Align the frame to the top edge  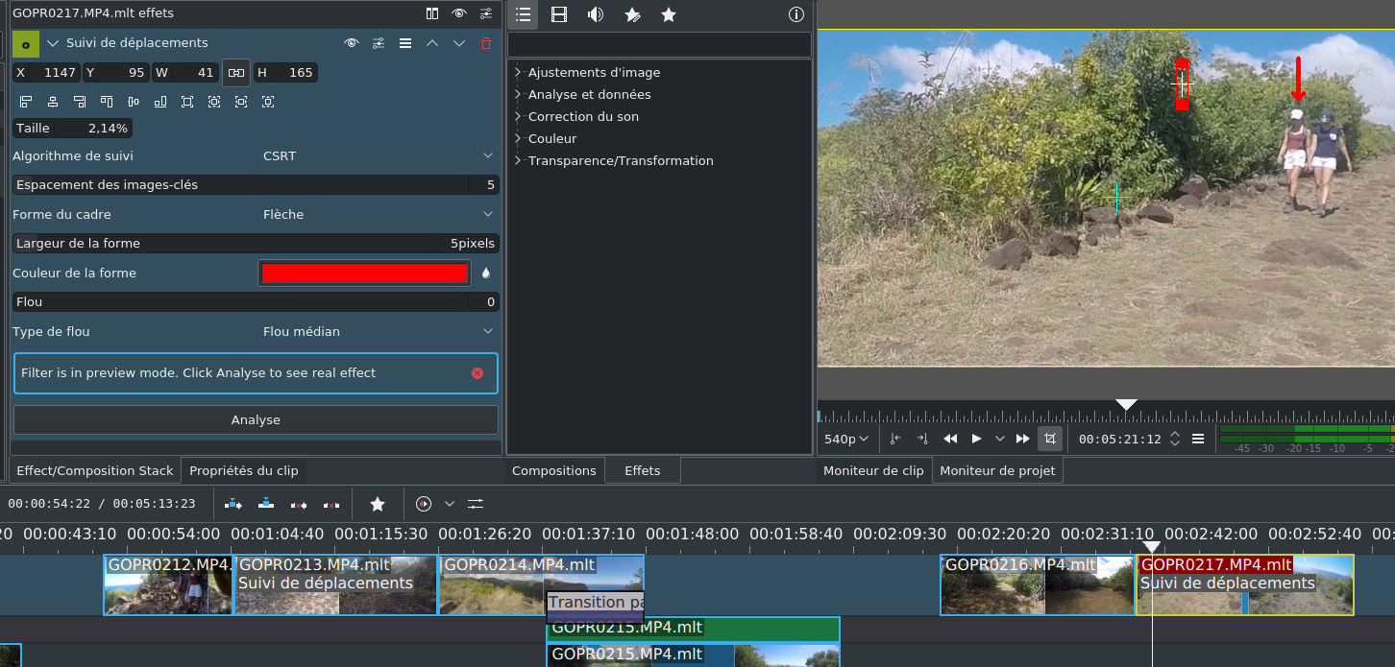pos(107,102)
